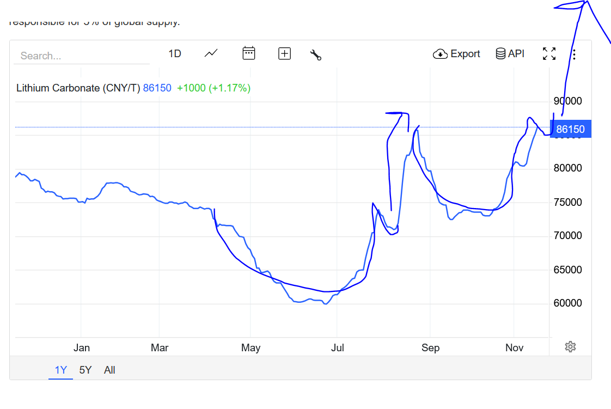Click the 75000 axis label

568,203
